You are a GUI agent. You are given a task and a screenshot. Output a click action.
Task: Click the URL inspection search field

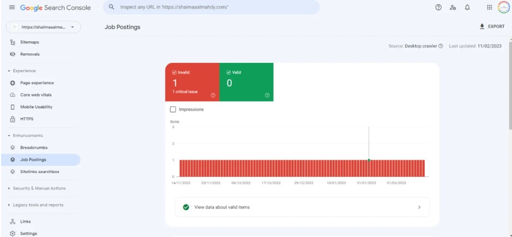(217, 7)
